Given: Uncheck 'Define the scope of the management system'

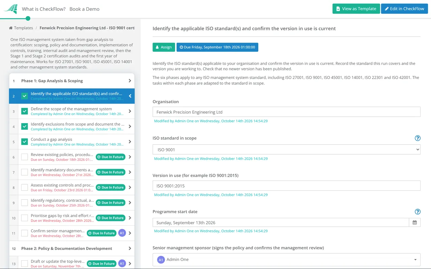Looking at the screenshot, I should click(x=25, y=111).
